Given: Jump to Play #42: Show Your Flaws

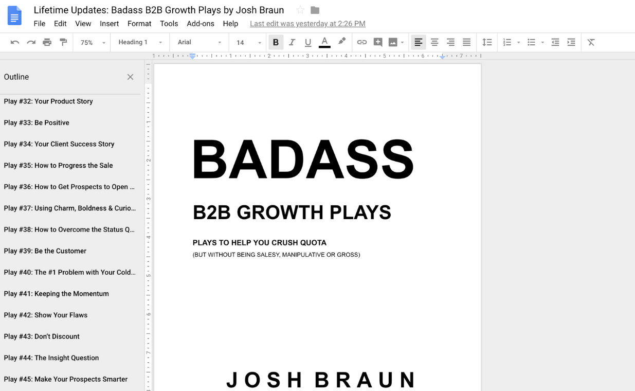Looking at the screenshot, I should click(45, 315).
